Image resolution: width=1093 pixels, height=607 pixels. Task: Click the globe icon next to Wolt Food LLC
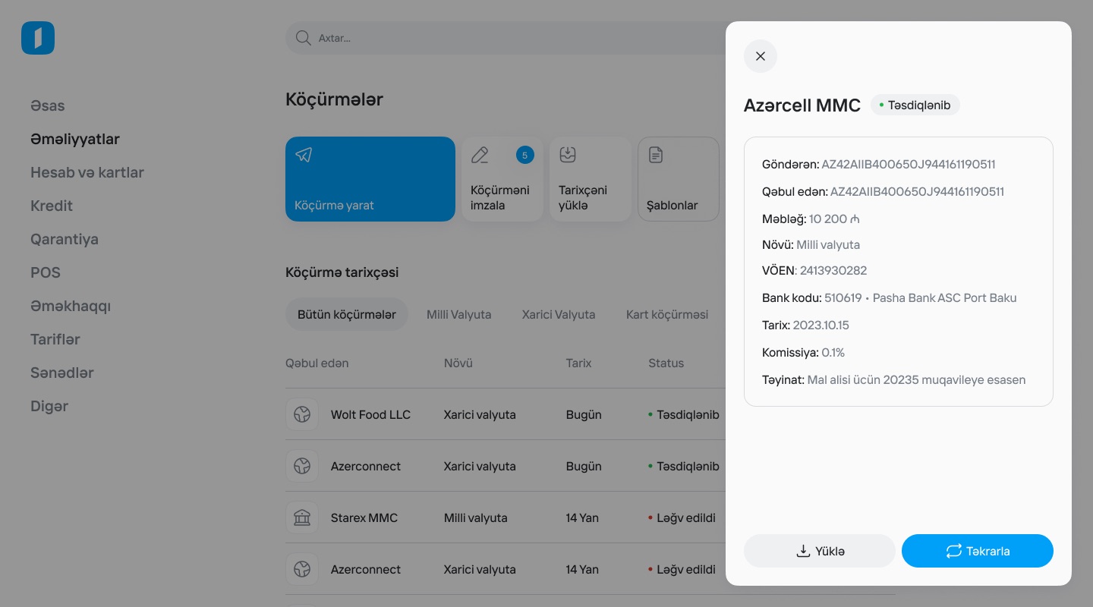point(302,415)
